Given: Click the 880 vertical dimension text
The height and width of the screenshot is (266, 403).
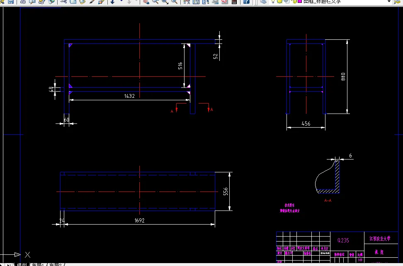Looking at the screenshot, I should (343, 77).
